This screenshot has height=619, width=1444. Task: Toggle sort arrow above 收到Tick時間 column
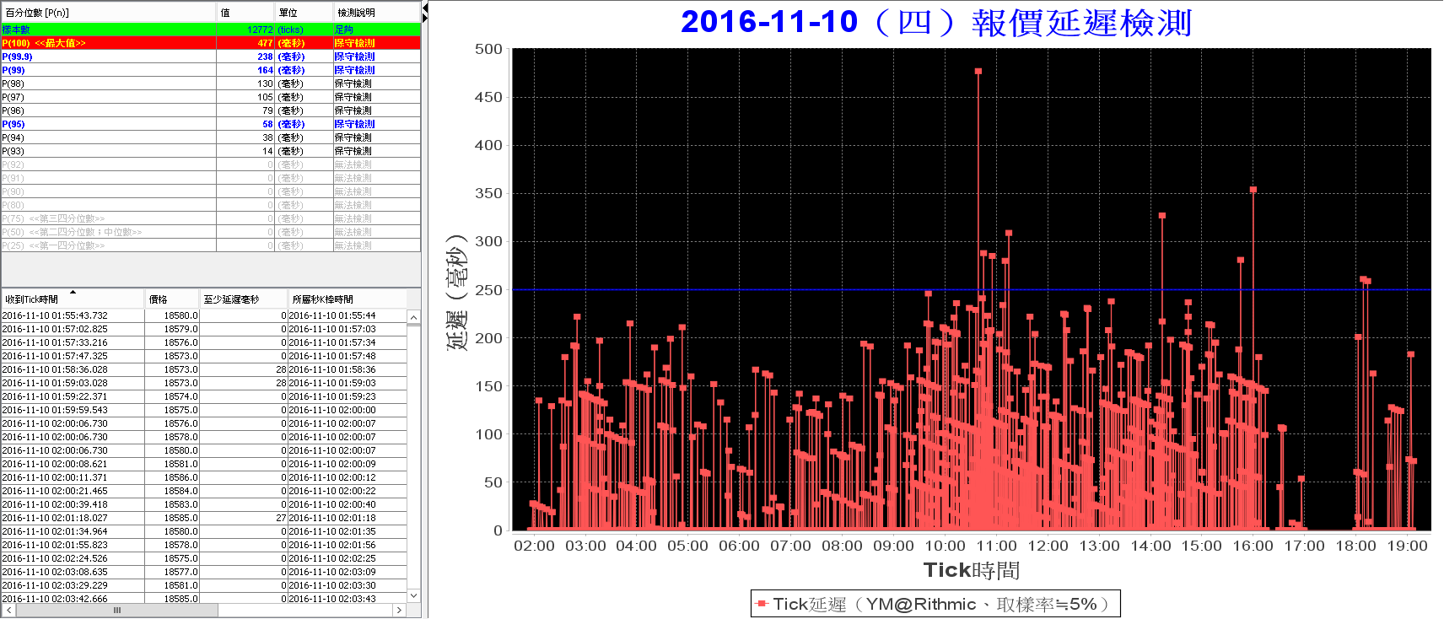pos(73,292)
